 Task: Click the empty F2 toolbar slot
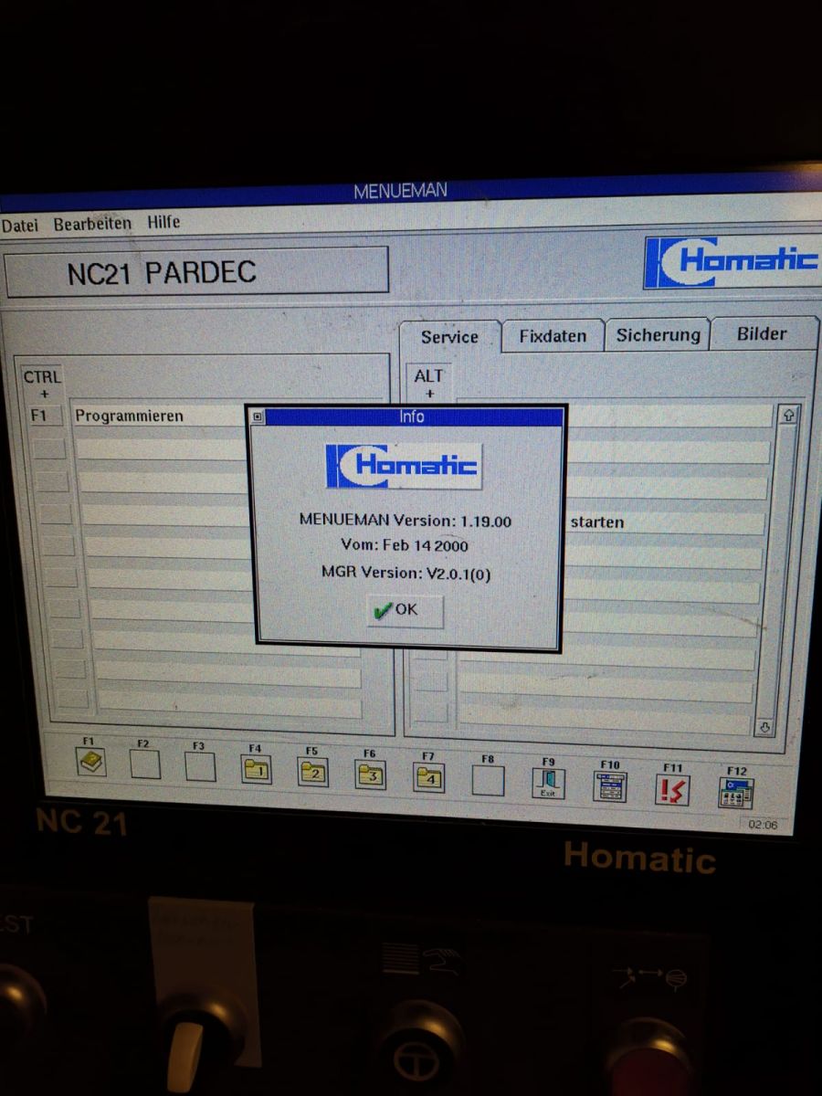(144, 764)
